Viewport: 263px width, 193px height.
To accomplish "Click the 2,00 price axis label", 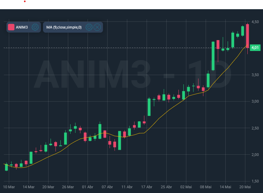I will click(255, 155).
